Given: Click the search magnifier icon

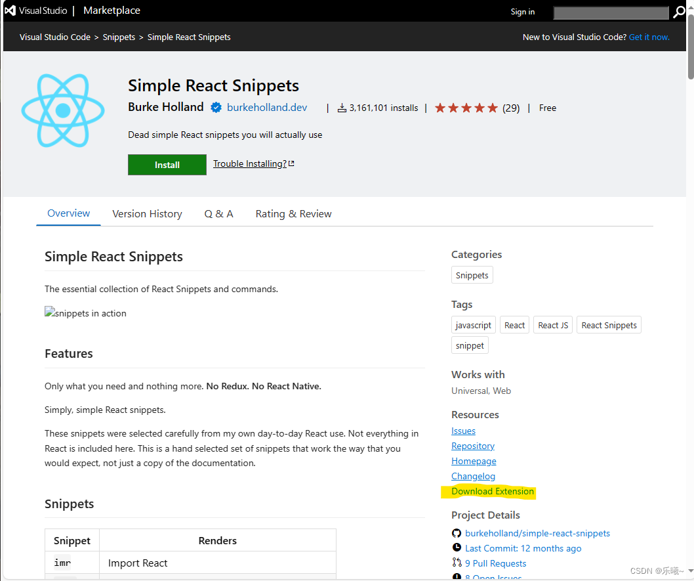Looking at the screenshot, I should [679, 12].
